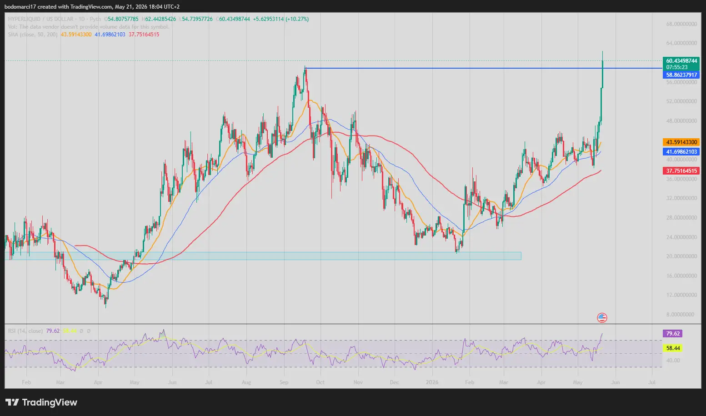Viewport: 706px width, 416px height.
Task: Click the red 37.75164515 value in the SMA legend
Action: [144, 35]
